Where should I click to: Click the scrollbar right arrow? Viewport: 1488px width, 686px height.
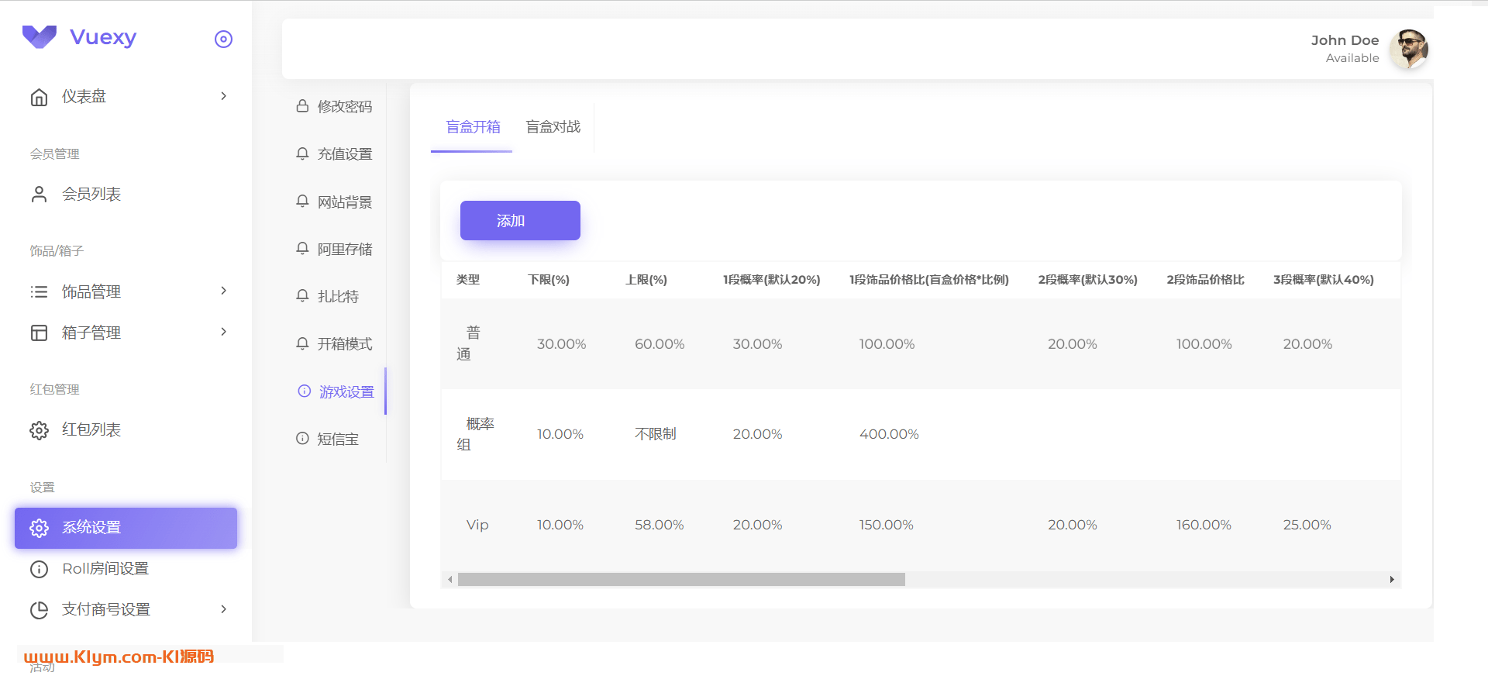pos(1392,580)
